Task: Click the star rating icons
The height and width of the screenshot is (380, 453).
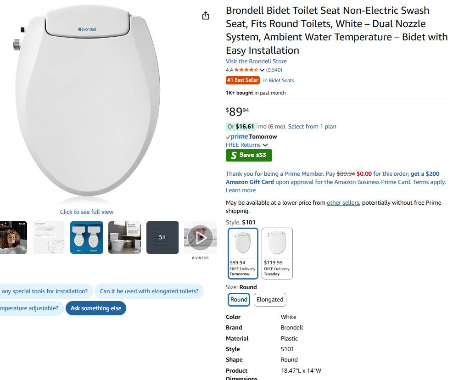Action: (246, 70)
